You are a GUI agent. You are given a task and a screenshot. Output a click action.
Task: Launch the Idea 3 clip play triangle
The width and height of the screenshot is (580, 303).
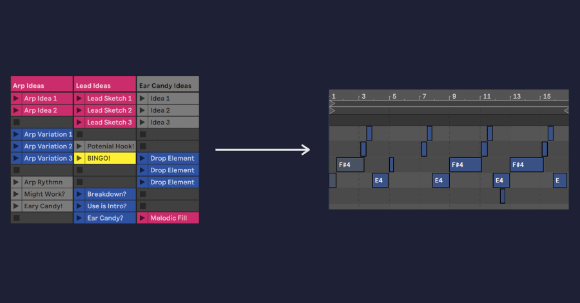point(142,122)
